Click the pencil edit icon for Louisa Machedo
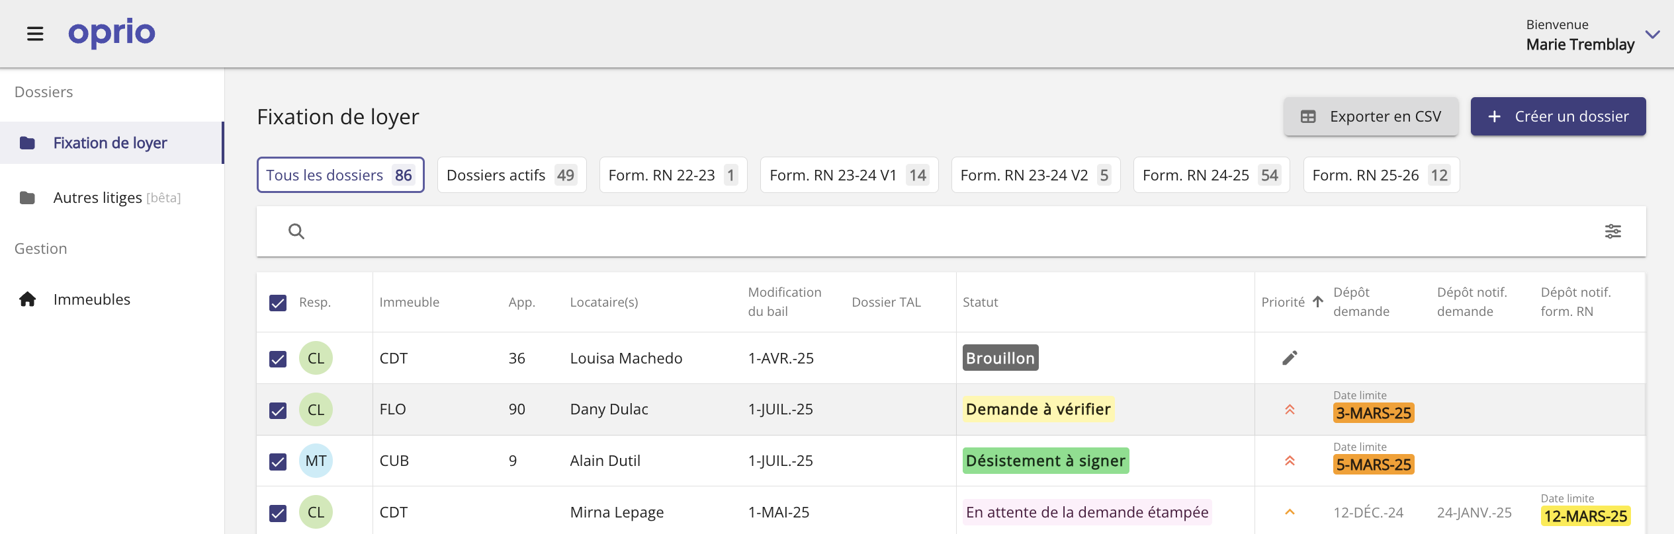 (x=1290, y=358)
